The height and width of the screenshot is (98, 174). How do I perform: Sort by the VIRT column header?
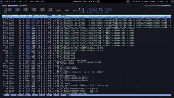28,16
